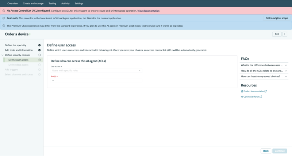Open View documentation link in ACL banner
Image resolution: width=292 pixels, height=156 pixels.
coord(149,11)
